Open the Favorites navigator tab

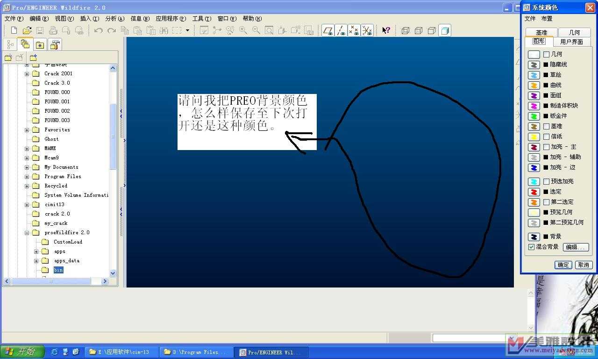(40, 45)
